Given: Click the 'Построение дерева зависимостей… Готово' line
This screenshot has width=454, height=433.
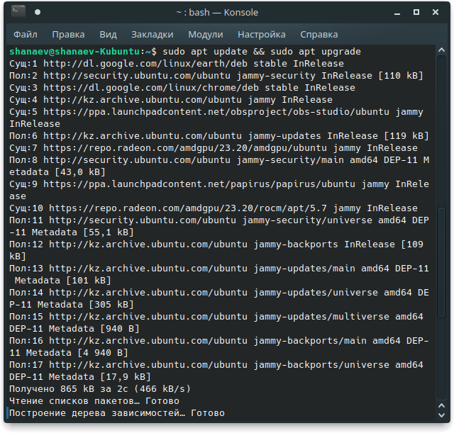Looking at the screenshot, I should [117, 413].
